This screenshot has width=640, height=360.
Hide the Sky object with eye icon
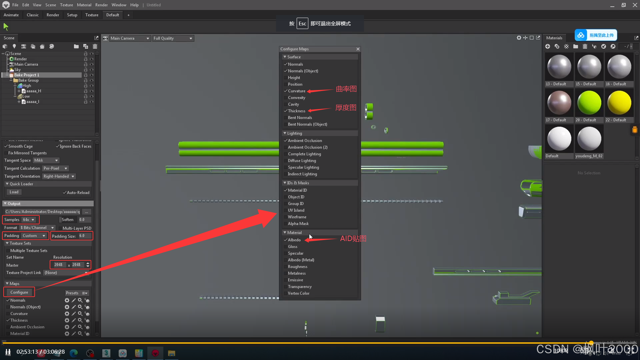pyautogui.click(x=92, y=70)
